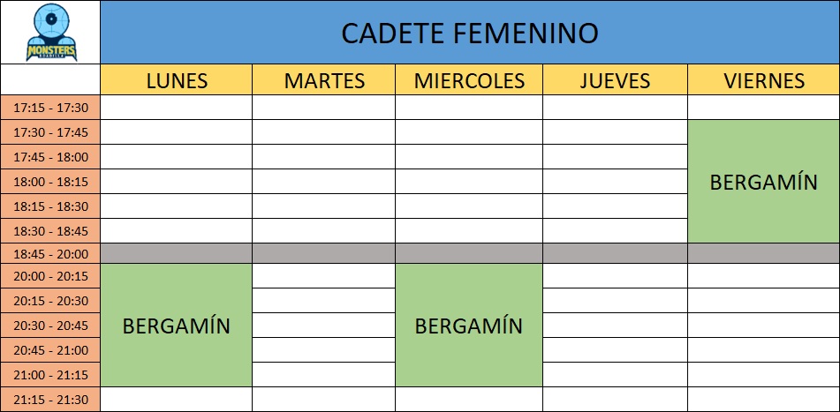Select the 21:15 - 21:30 time row label
This screenshot has width=840, height=412.
[x=50, y=400]
